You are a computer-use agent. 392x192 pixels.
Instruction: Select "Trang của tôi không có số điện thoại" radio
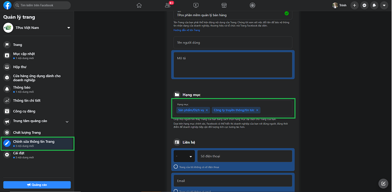tap(176, 167)
